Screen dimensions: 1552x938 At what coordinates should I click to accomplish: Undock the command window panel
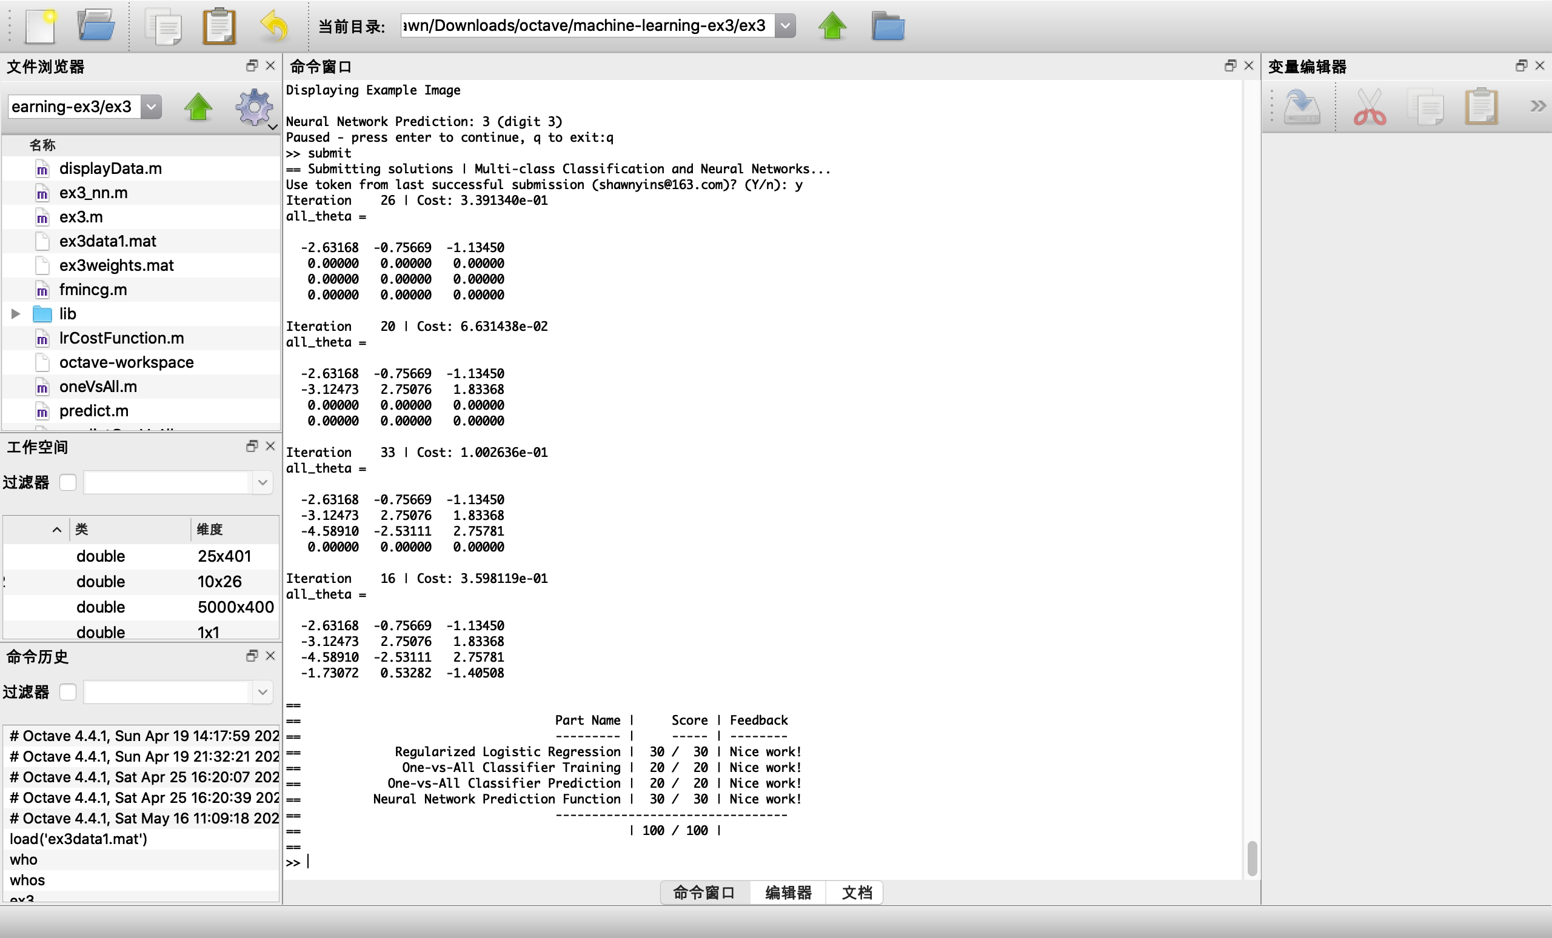point(1230,65)
